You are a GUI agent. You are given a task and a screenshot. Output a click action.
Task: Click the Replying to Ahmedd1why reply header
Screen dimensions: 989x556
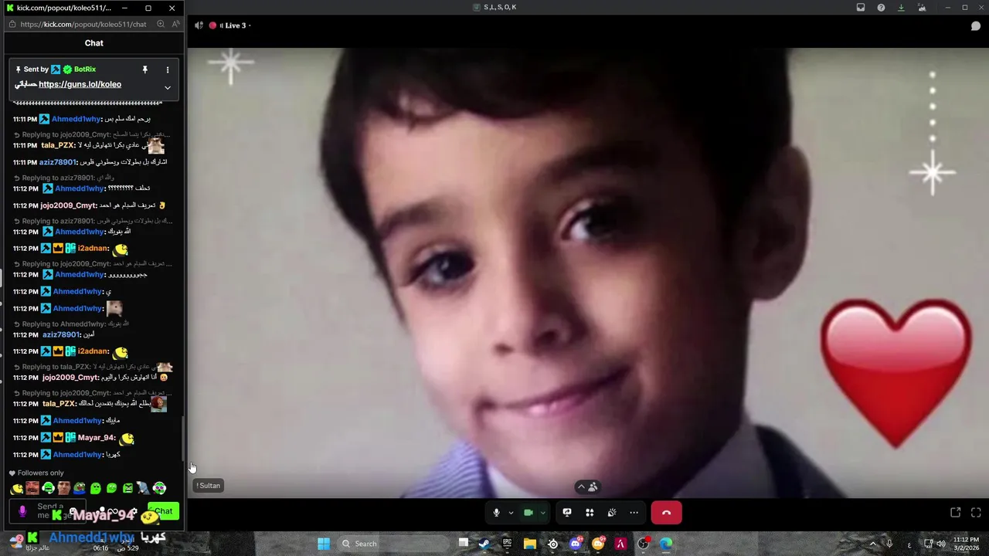76,324
